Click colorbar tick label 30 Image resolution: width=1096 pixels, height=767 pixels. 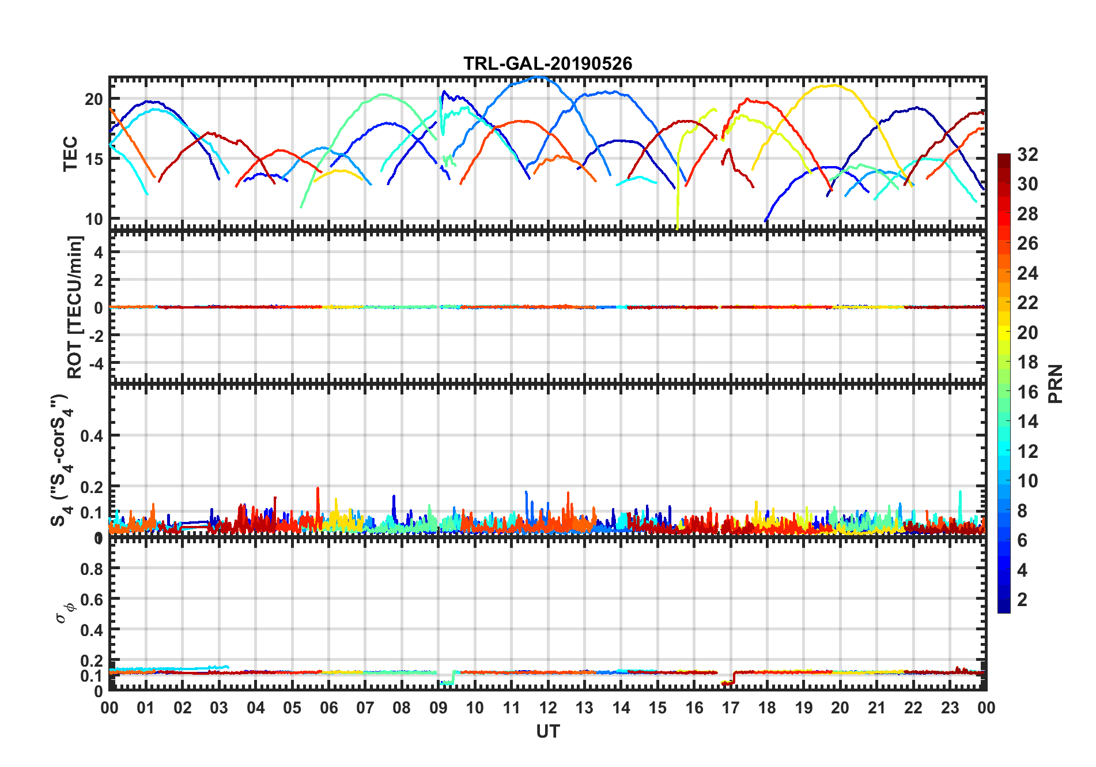(1027, 184)
